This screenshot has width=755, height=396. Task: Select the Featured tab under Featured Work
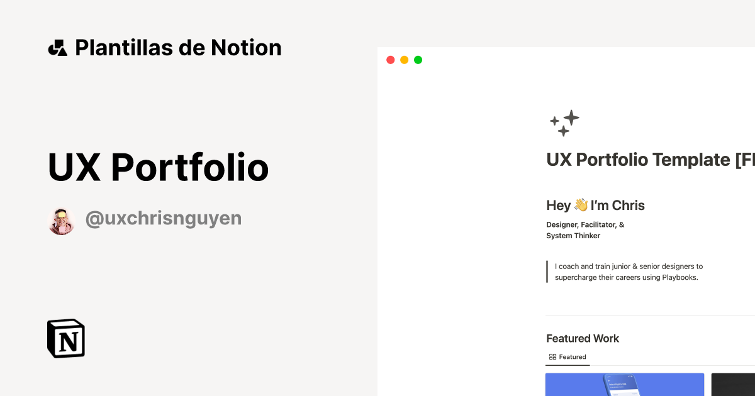(568, 357)
